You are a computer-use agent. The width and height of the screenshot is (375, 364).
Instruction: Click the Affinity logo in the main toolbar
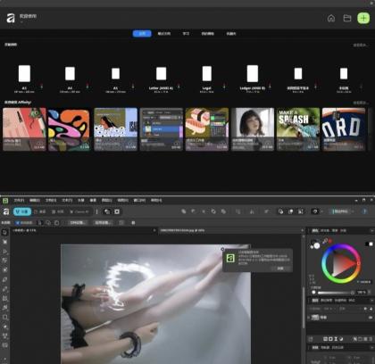tap(6, 211)
